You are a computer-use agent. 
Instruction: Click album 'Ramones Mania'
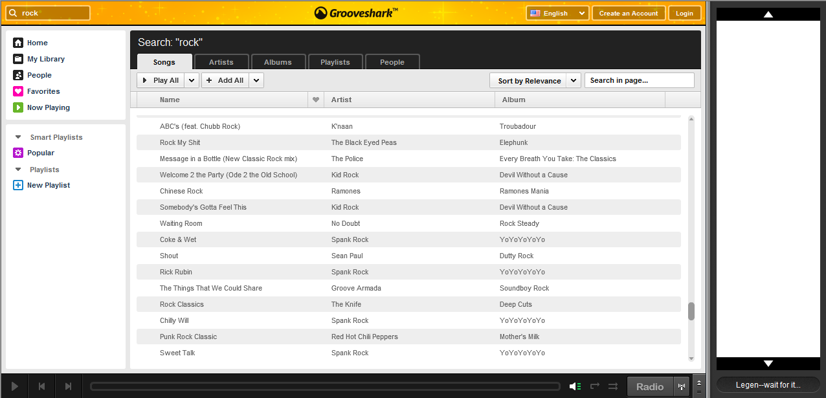click(524, 191)
